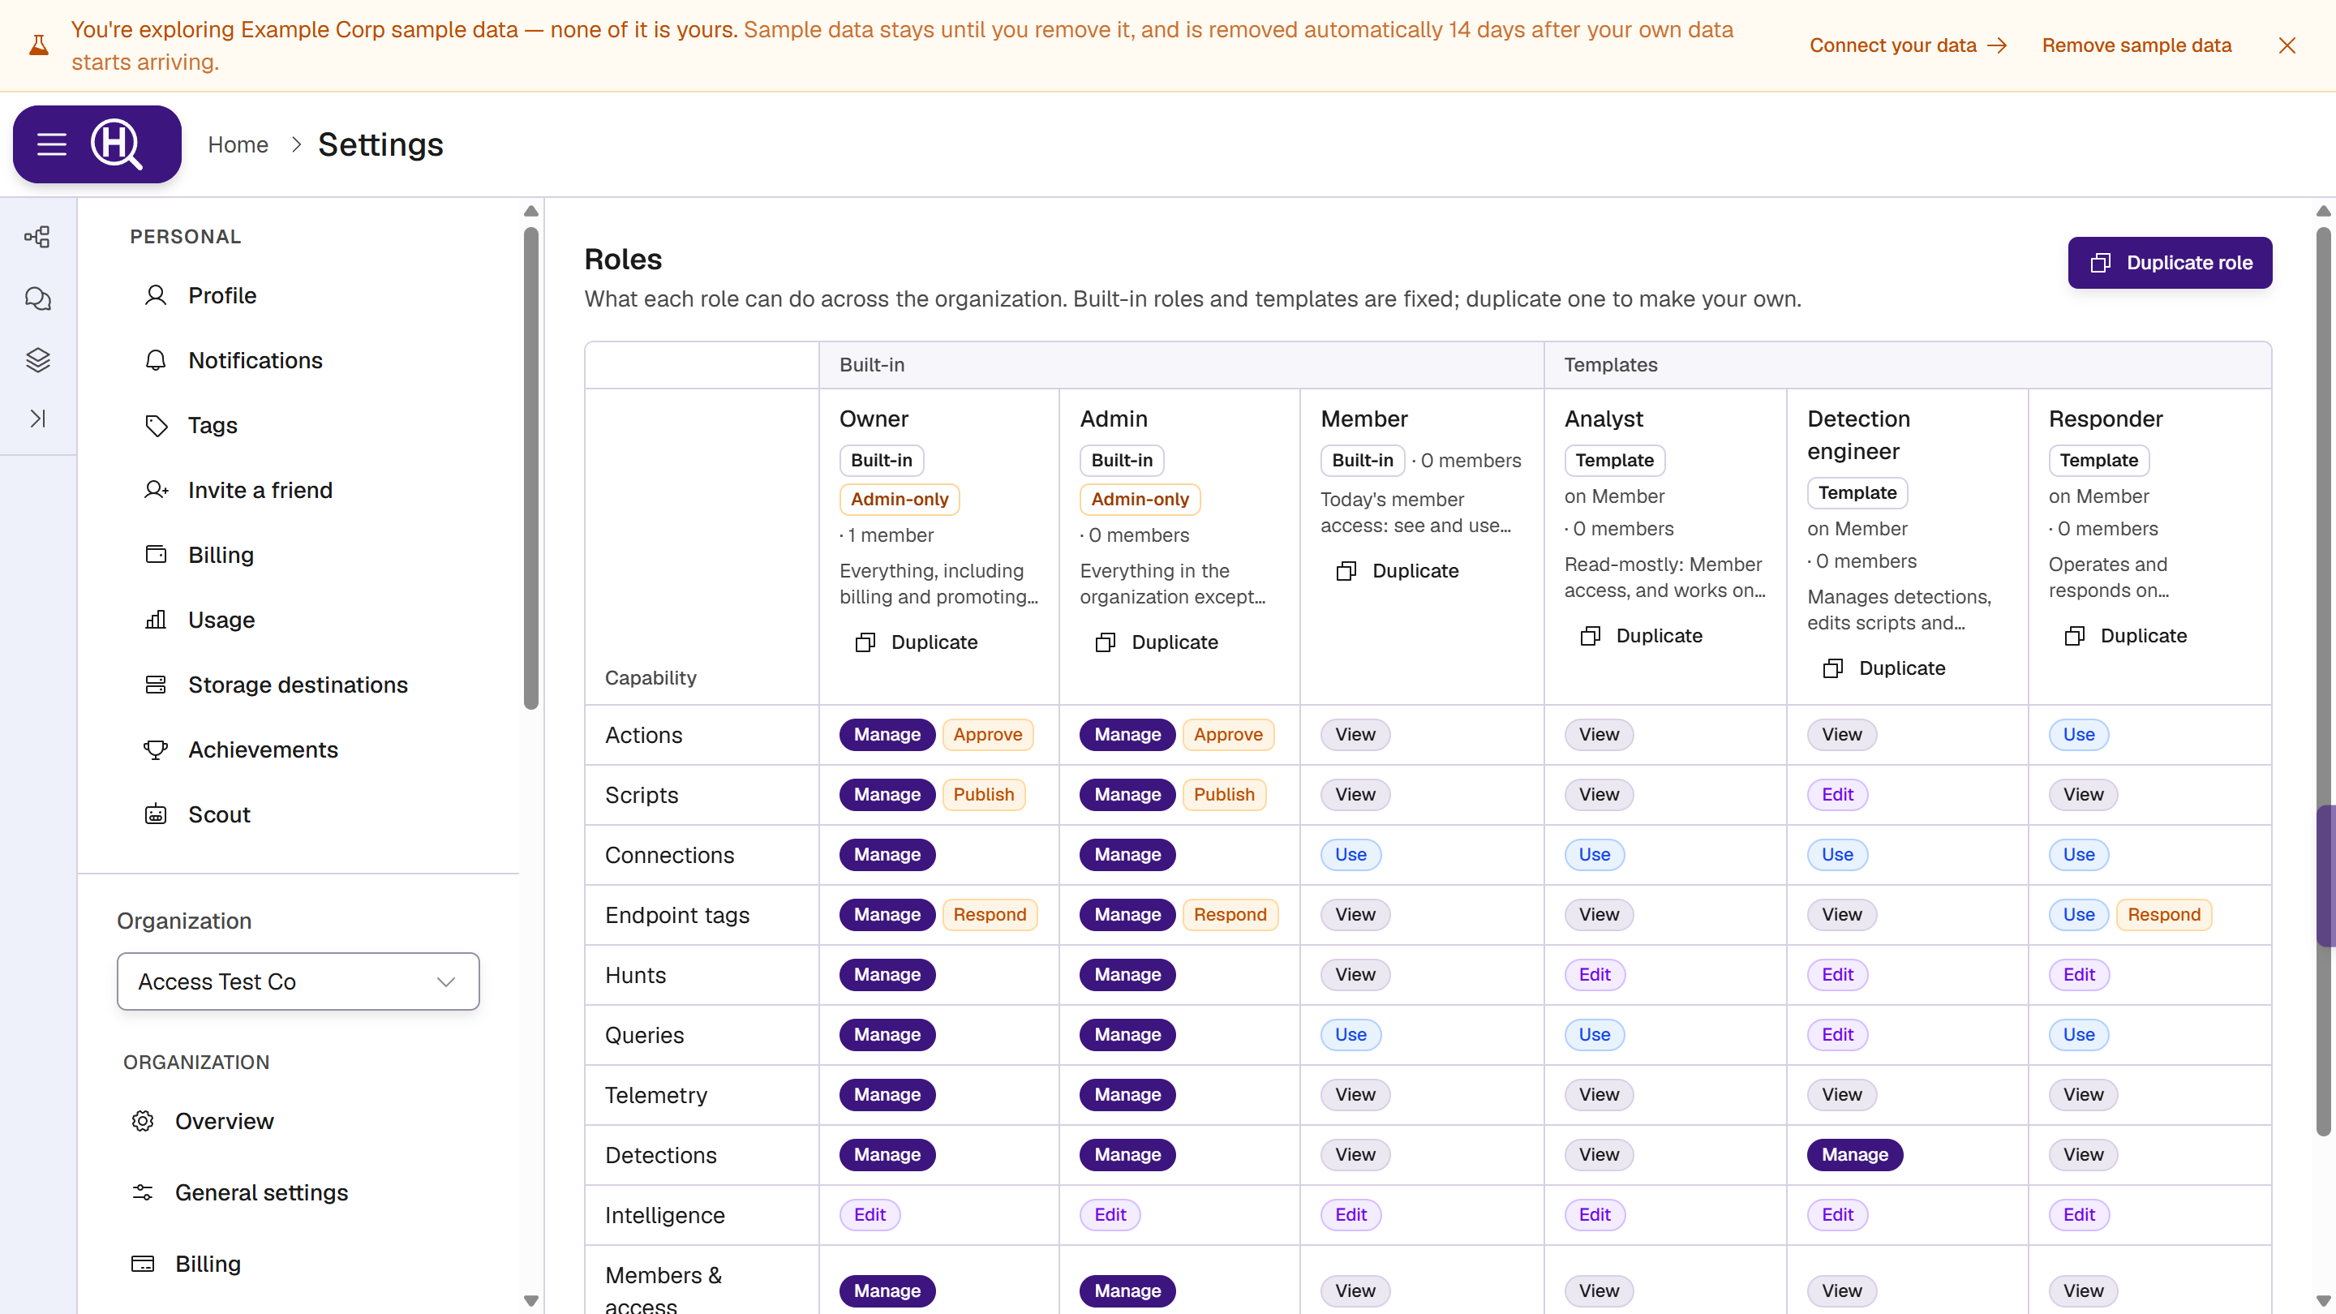This screenshot has height=1314, width=2336.
Task: Click the Invite a friend icon
Action: 156,490
